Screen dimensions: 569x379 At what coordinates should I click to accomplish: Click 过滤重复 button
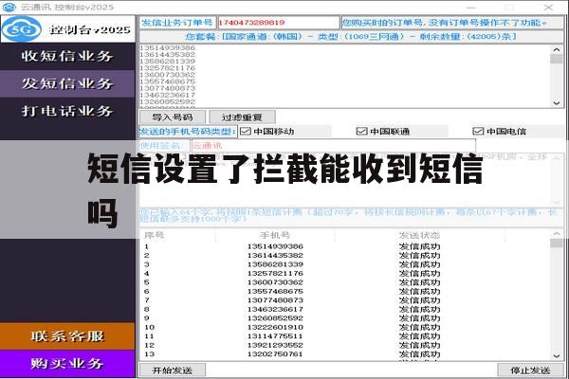(x=242, y=117)
